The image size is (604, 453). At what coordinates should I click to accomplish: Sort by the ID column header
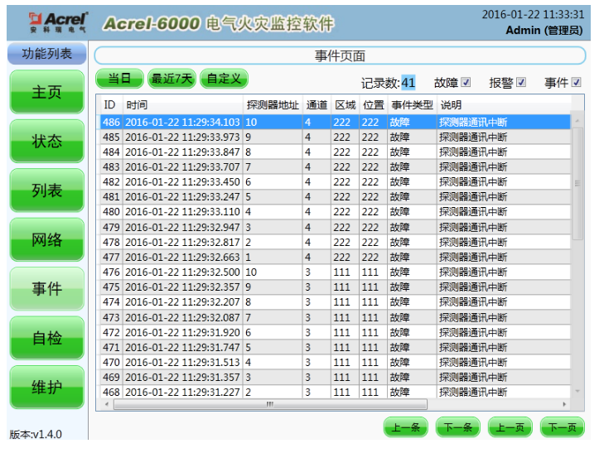[112, 104]
